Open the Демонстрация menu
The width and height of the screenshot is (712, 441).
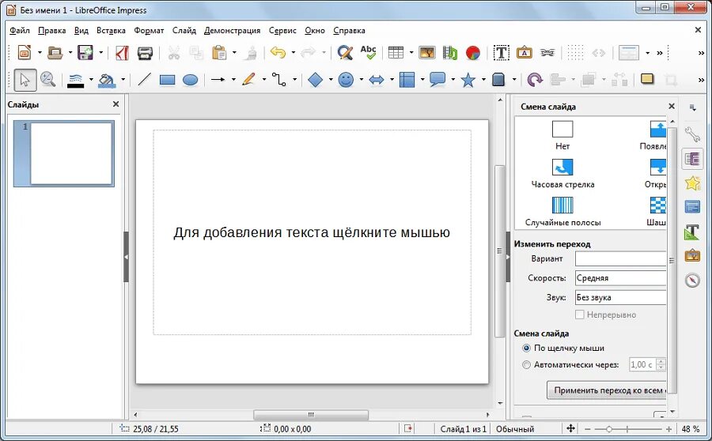pos(232,30)
